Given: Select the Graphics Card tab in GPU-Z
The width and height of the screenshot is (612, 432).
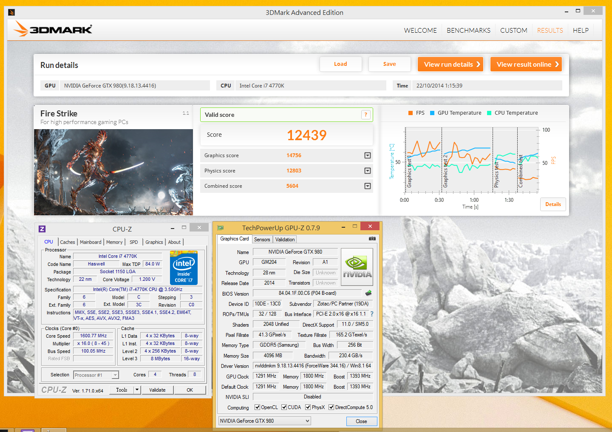Looking at the screenshot, I should pos(235,239).
